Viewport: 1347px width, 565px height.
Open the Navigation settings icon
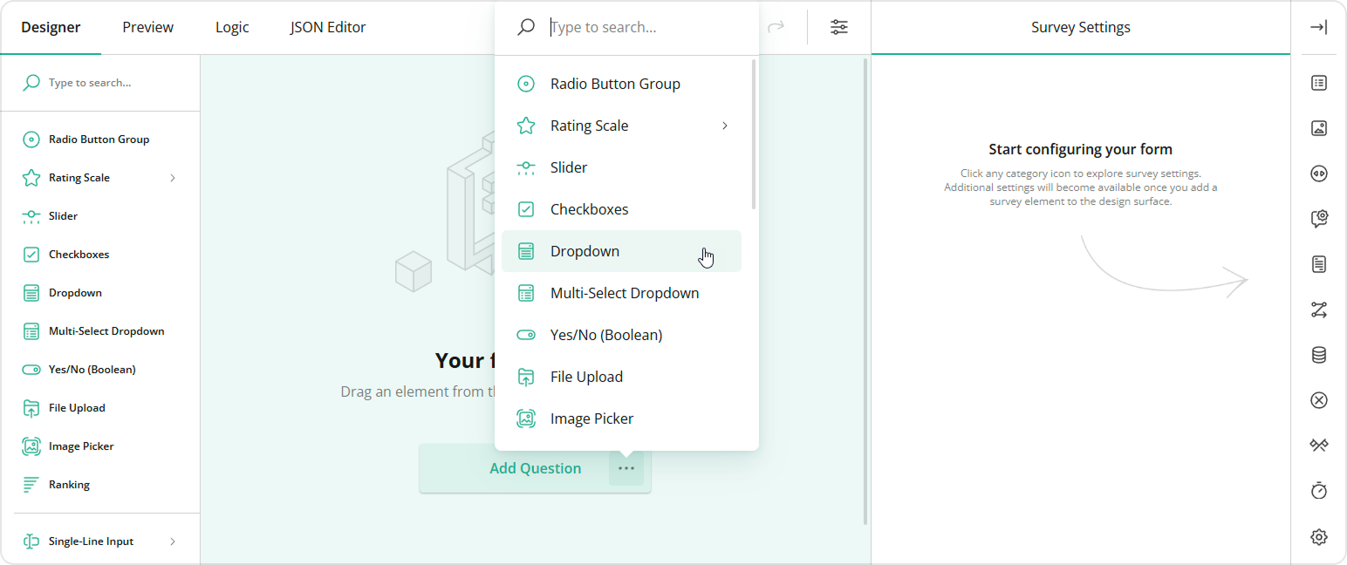point(1318,173)
